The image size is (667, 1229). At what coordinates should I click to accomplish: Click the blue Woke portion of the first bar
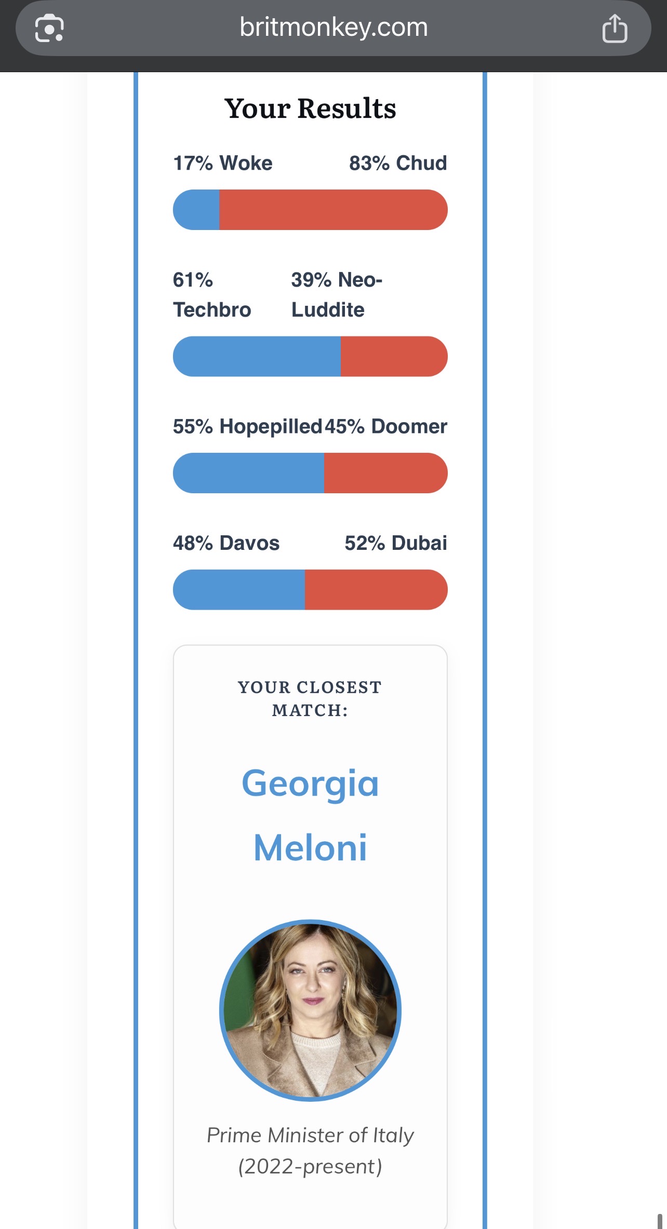pos(196,210)
